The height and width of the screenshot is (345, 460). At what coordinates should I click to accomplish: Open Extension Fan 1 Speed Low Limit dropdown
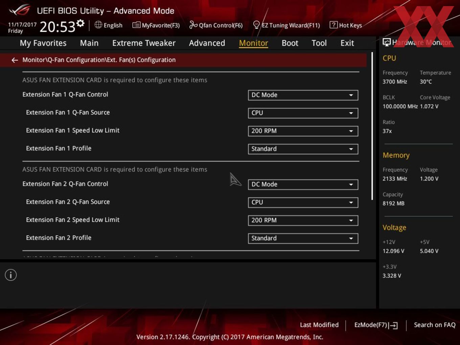pos(303,131)
